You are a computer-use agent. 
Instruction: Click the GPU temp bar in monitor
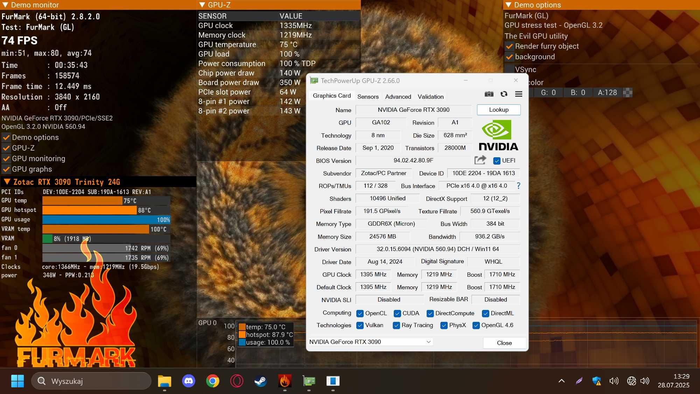(x=106, y=201)
